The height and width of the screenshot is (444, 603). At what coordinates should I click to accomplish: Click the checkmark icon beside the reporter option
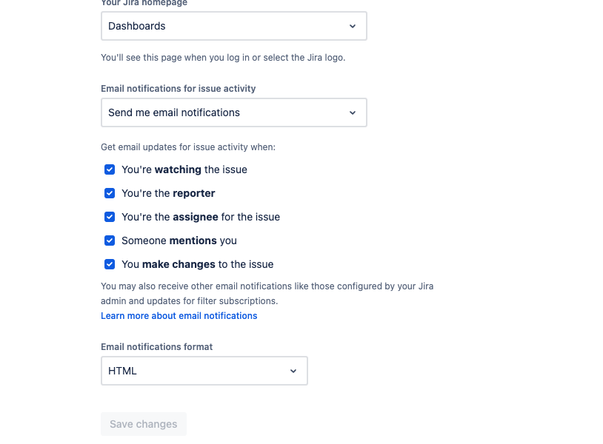point(110,193)
